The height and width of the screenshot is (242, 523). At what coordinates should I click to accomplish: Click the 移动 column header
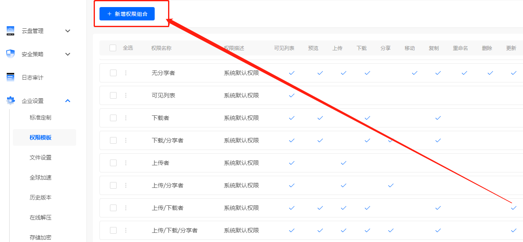[410, 48]
